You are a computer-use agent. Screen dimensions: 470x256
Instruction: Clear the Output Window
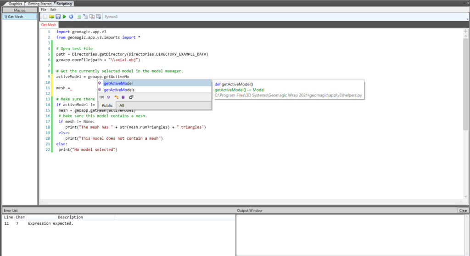463,210
